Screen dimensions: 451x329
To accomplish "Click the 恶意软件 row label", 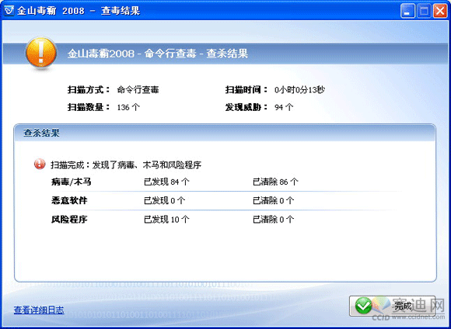I will coord(69,200).
